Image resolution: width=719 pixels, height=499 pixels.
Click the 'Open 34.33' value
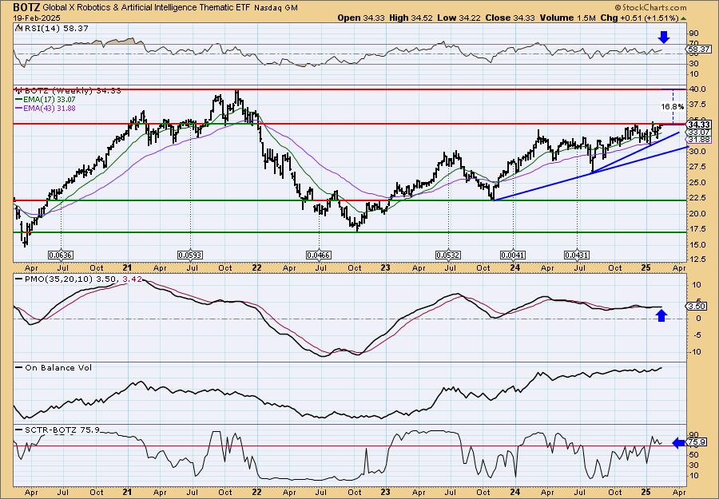pos(361,18)
